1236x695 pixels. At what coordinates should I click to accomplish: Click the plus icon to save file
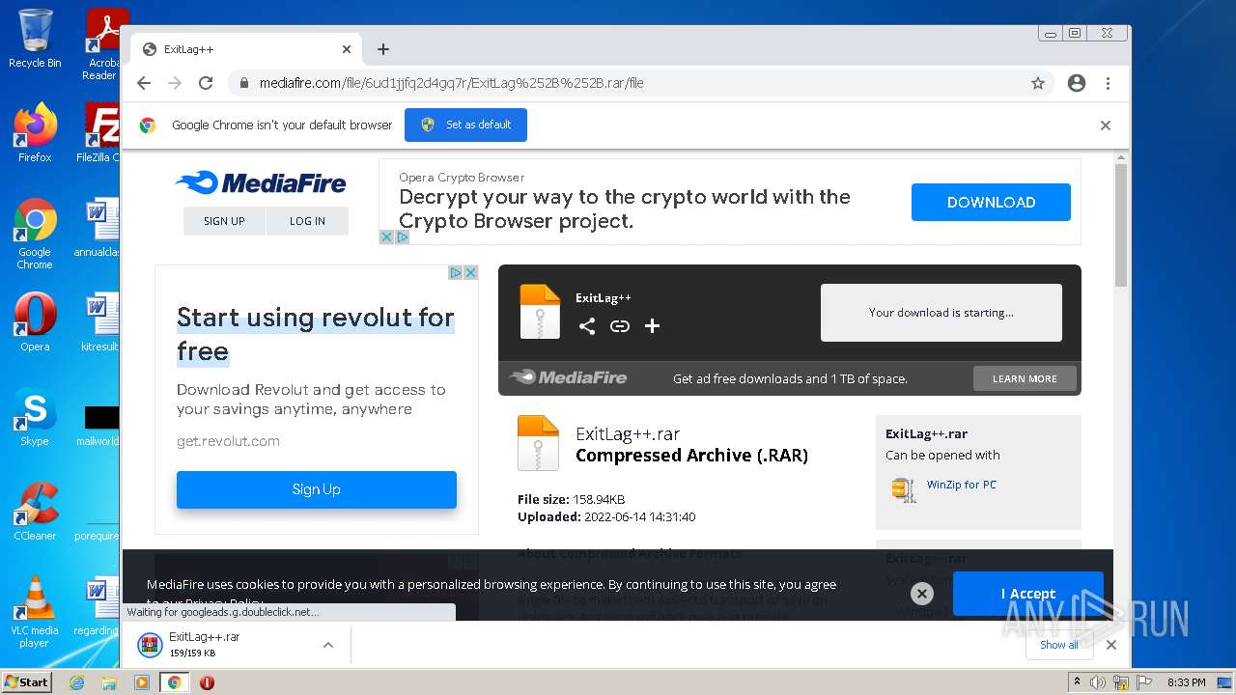point(652,326)
